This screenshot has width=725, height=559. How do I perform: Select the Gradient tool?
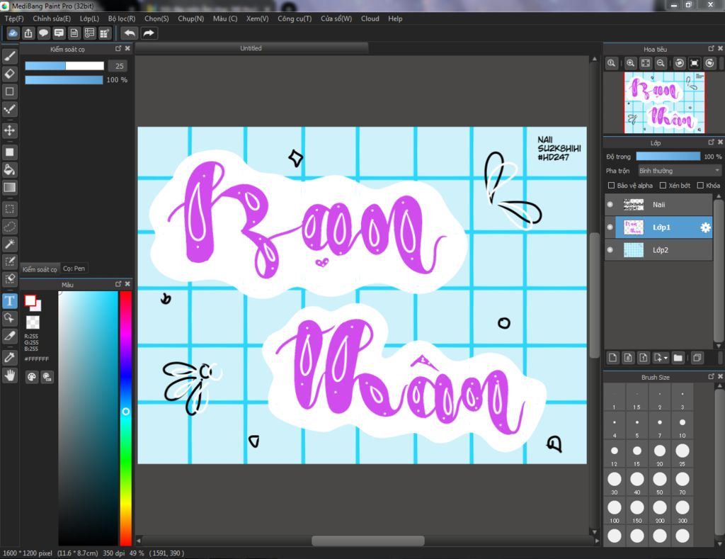click(x=10, y=188)
